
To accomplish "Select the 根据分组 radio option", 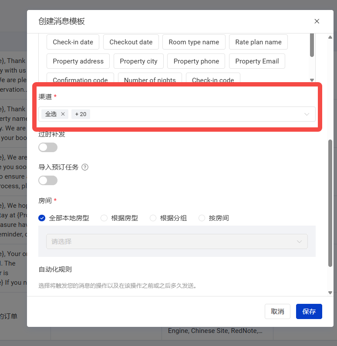I will click(153, 218).
